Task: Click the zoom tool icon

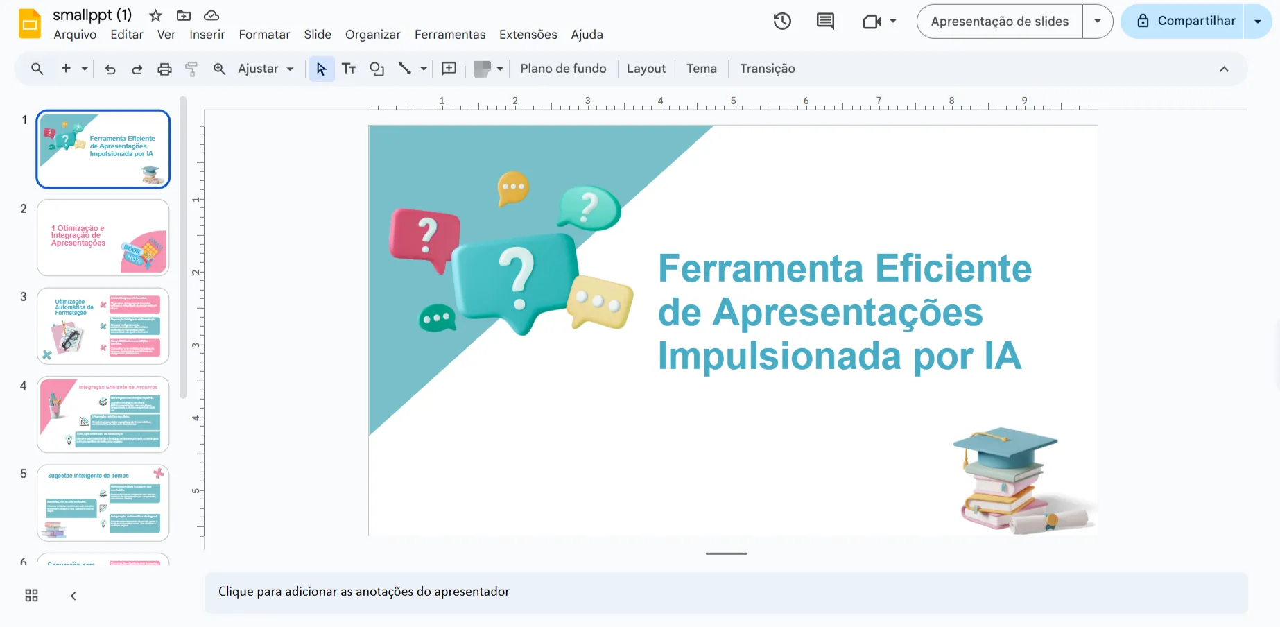Action: pyautogui.click(x=219, y=69)
